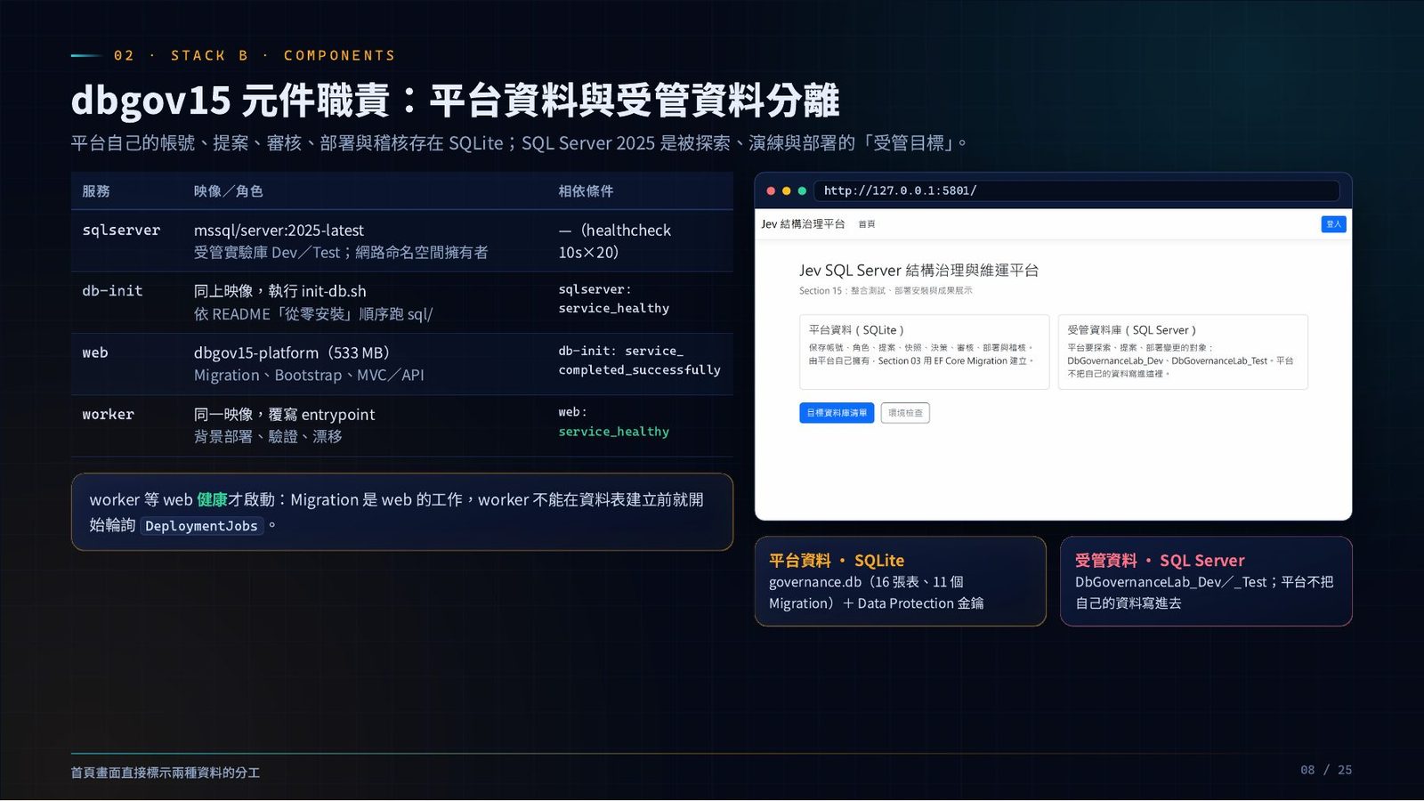Click the DbGovernanceLab_Dev/_Test description text
Screen dimensions: 1424x801
pyautogui.click(x=1204, y=593)
